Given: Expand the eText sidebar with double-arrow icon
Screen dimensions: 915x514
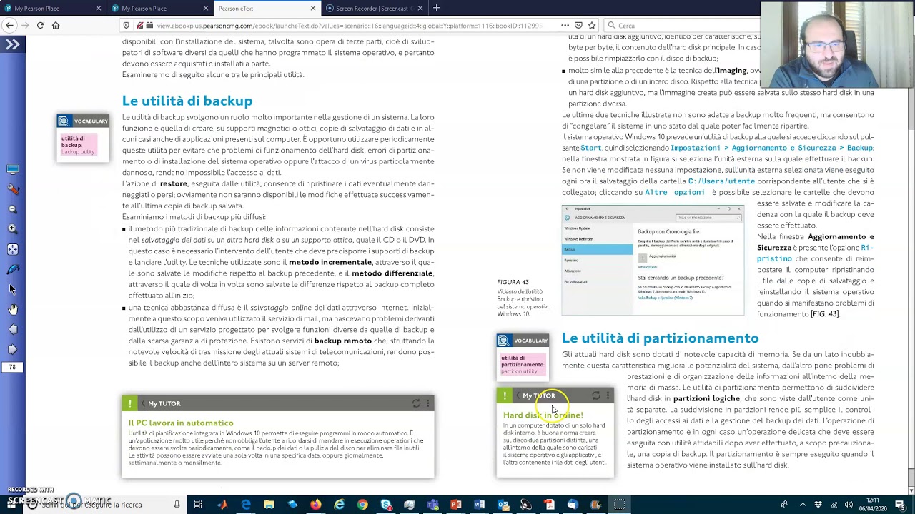Looking at the screenshot, I should [13, 44].
